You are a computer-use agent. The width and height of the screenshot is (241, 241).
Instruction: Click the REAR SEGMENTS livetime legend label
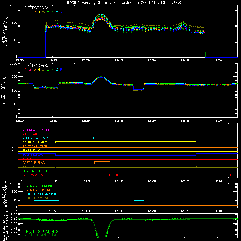pos(40,235)
